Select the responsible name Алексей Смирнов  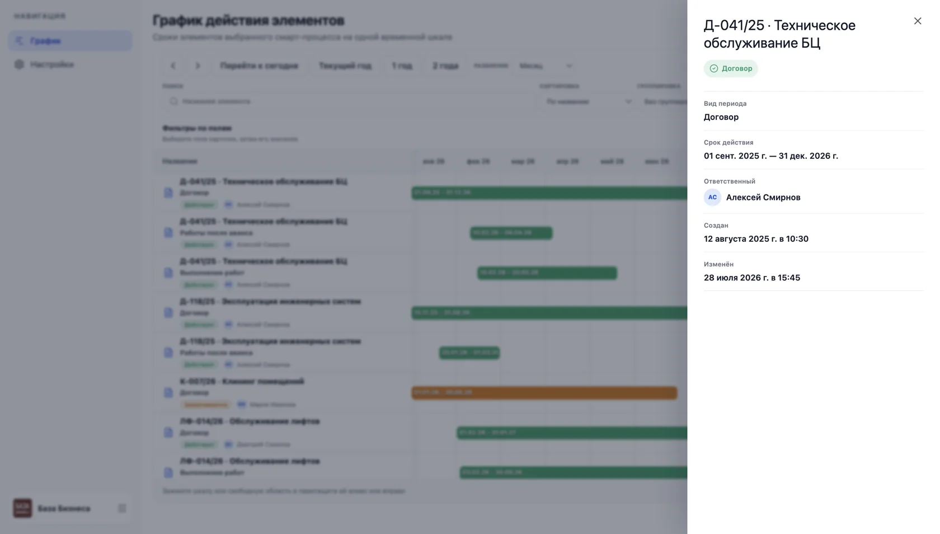pyautogui.click(x=763, y=197)
